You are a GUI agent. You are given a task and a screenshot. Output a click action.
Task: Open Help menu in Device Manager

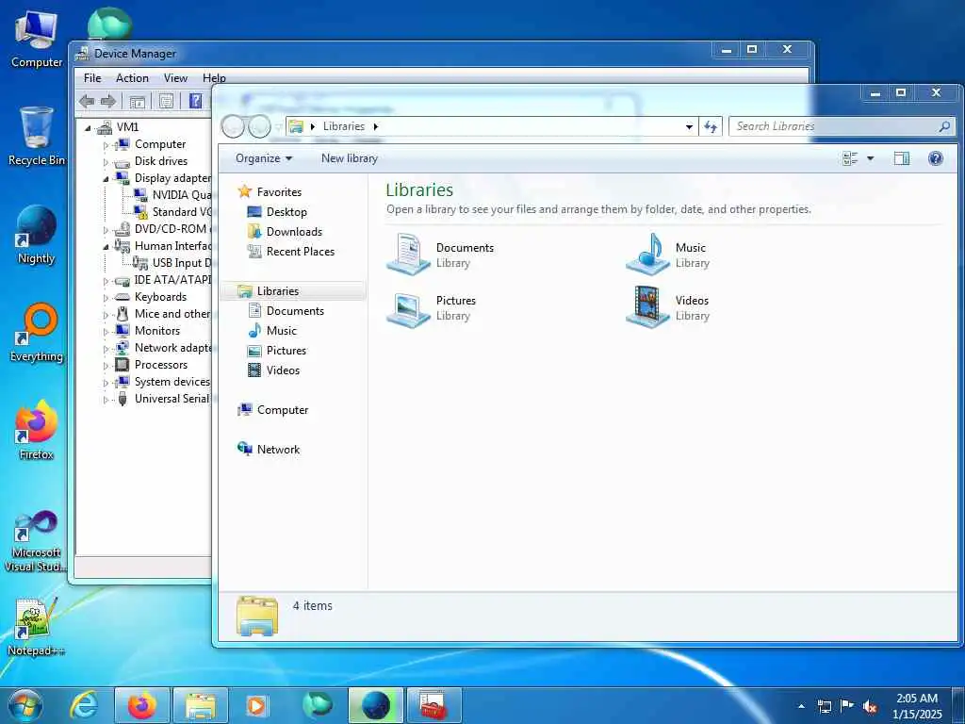coord(214,78)
